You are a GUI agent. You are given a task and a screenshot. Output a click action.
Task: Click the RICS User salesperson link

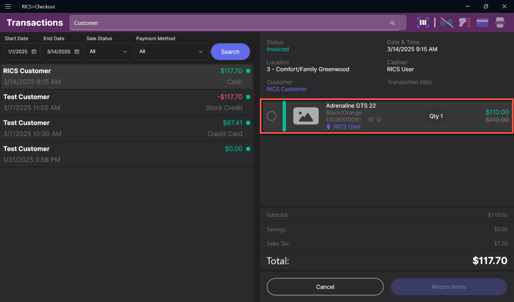[x=347, y=127]
